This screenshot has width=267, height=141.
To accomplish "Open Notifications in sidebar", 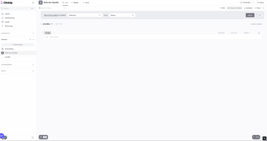I will tap(10, 18).
